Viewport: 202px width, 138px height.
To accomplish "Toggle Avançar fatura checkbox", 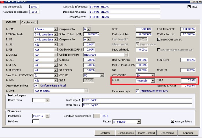I will pos(172,121).
